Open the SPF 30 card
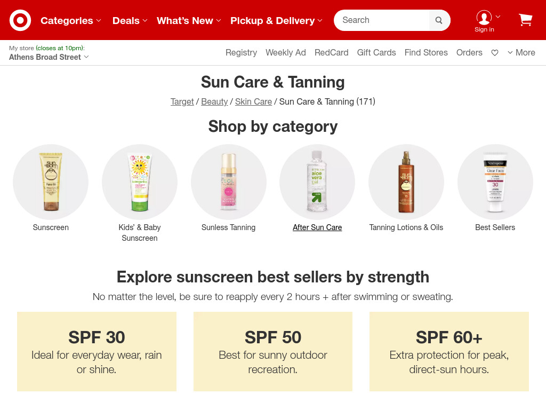Screen dimensions: 546x410 coord(97,351)
